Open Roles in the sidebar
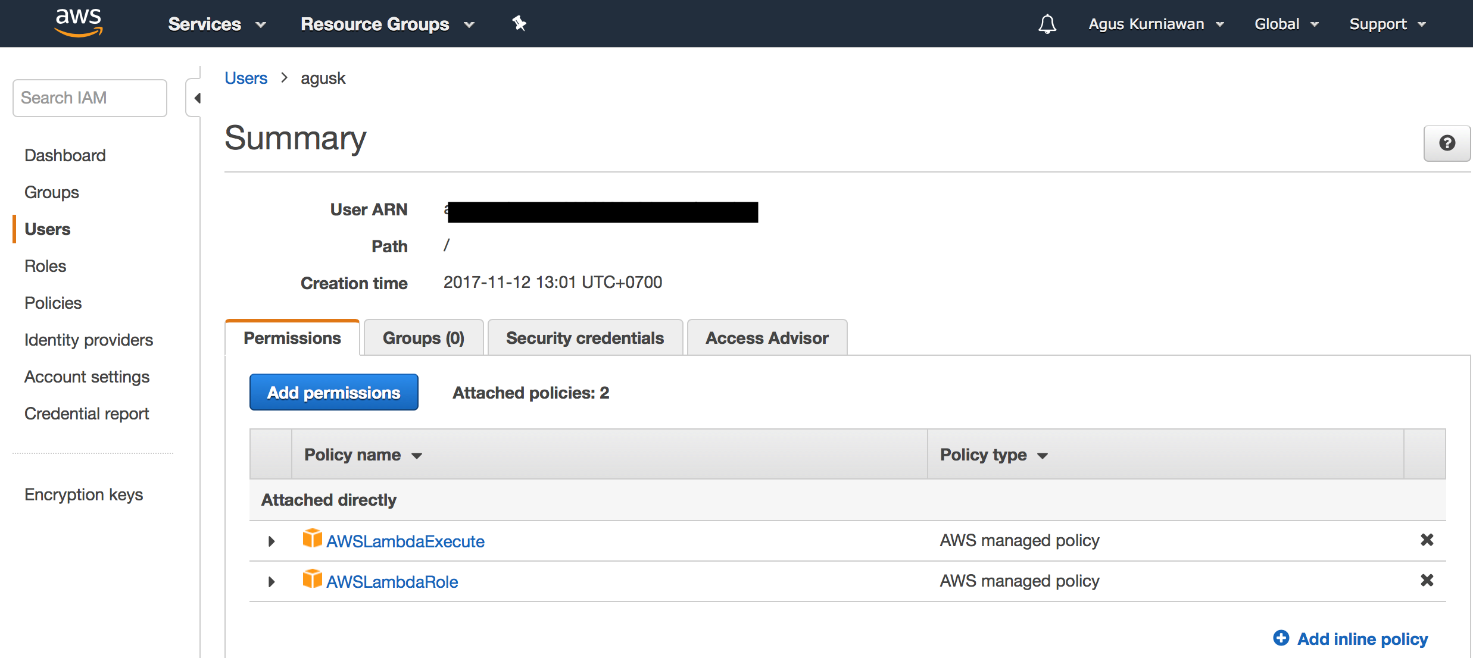 (x=45, y=266)
